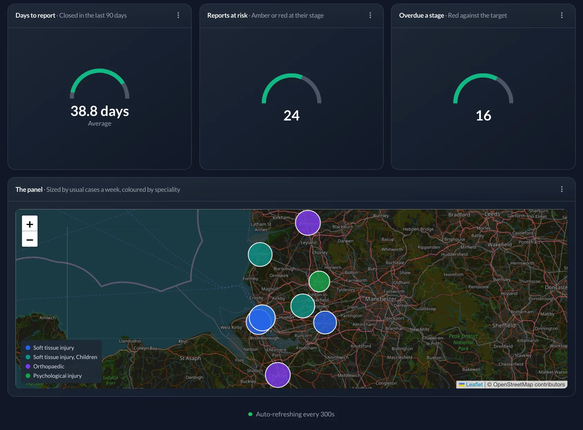Select the blue Soft tissue injury legend dot
Viewport: 583px width, 430px height.
pos(28,348)
